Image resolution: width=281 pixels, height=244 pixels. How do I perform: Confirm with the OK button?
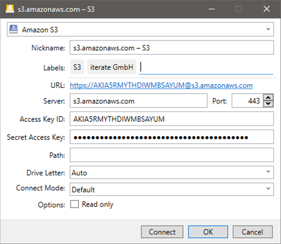(208, 232)
